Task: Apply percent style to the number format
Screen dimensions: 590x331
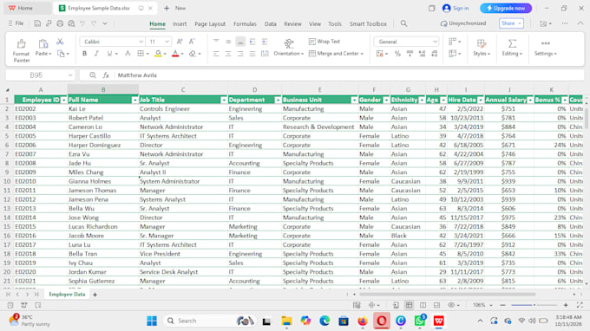Action: [x=397, y=54]
